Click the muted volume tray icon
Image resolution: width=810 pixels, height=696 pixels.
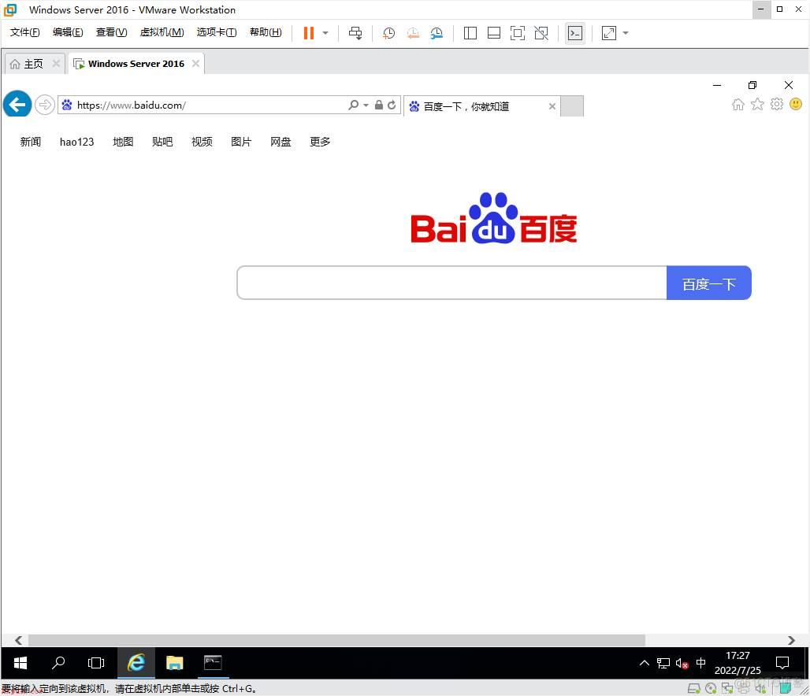(x=682, y=664)
